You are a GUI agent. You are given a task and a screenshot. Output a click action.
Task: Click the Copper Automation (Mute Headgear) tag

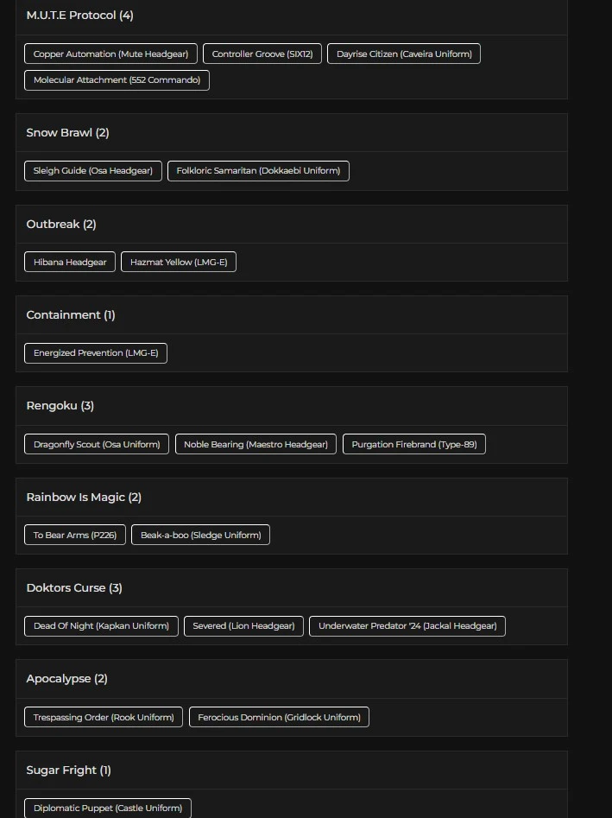(110, 54)
